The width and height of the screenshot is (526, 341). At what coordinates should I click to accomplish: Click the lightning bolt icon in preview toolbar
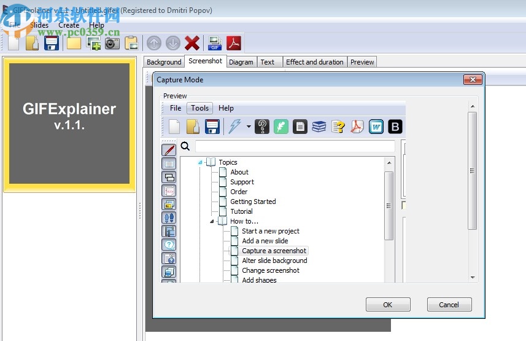235,127
